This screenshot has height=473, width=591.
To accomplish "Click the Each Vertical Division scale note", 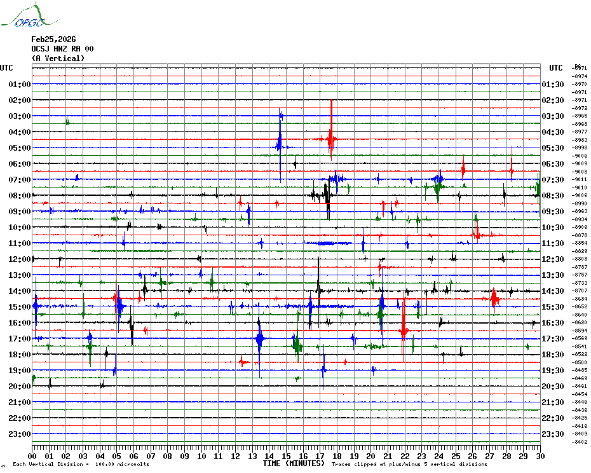I will [81, 464].
